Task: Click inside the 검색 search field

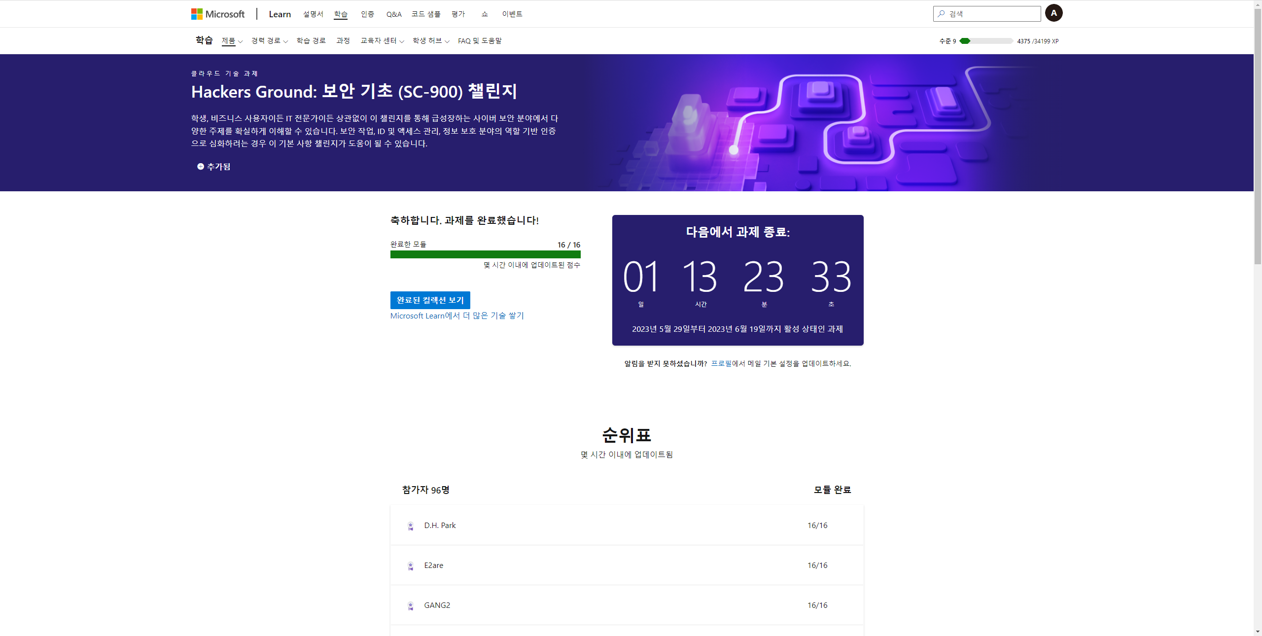Action: pyautogui.click(x=986, y=13)
